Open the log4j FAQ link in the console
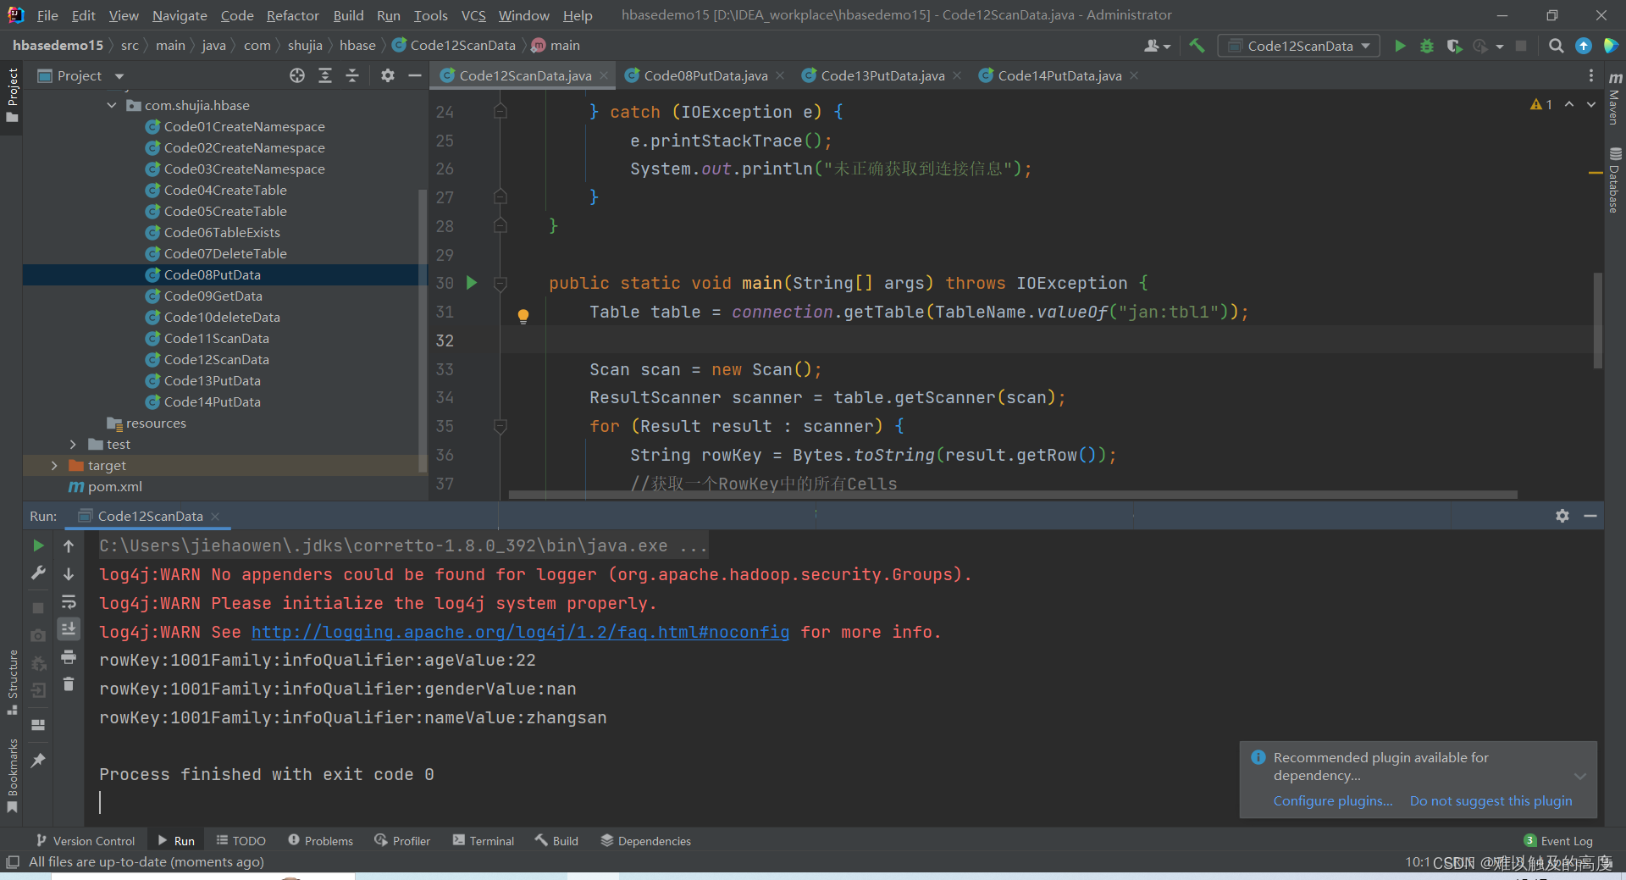This screenshot has height=880, width=1626. coord(520,632)
